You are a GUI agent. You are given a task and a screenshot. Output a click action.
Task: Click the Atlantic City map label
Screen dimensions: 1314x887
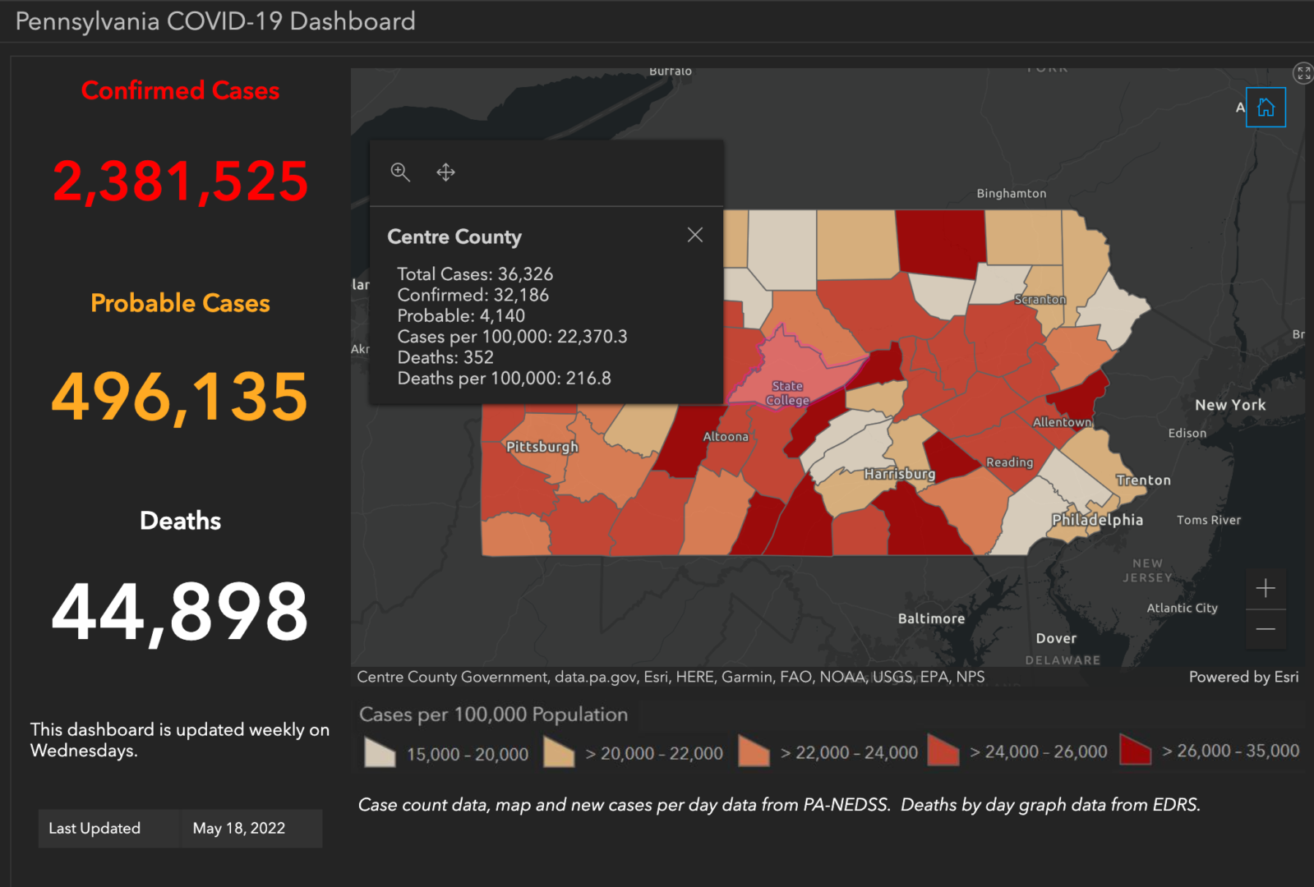click(1183, 608)
